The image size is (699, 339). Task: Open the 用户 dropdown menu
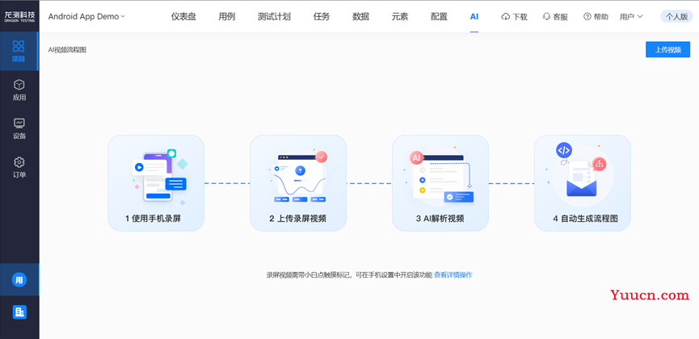click(631, 16)
